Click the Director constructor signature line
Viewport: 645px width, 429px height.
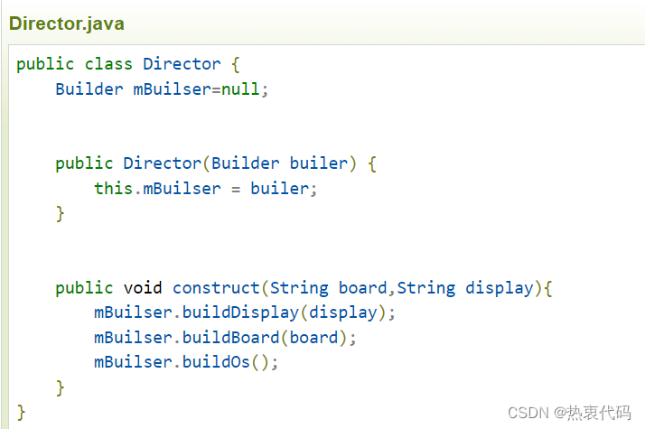coord(216,163)
